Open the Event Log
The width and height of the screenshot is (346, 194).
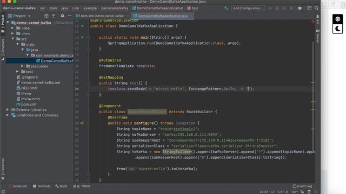(x=302, y=186)
